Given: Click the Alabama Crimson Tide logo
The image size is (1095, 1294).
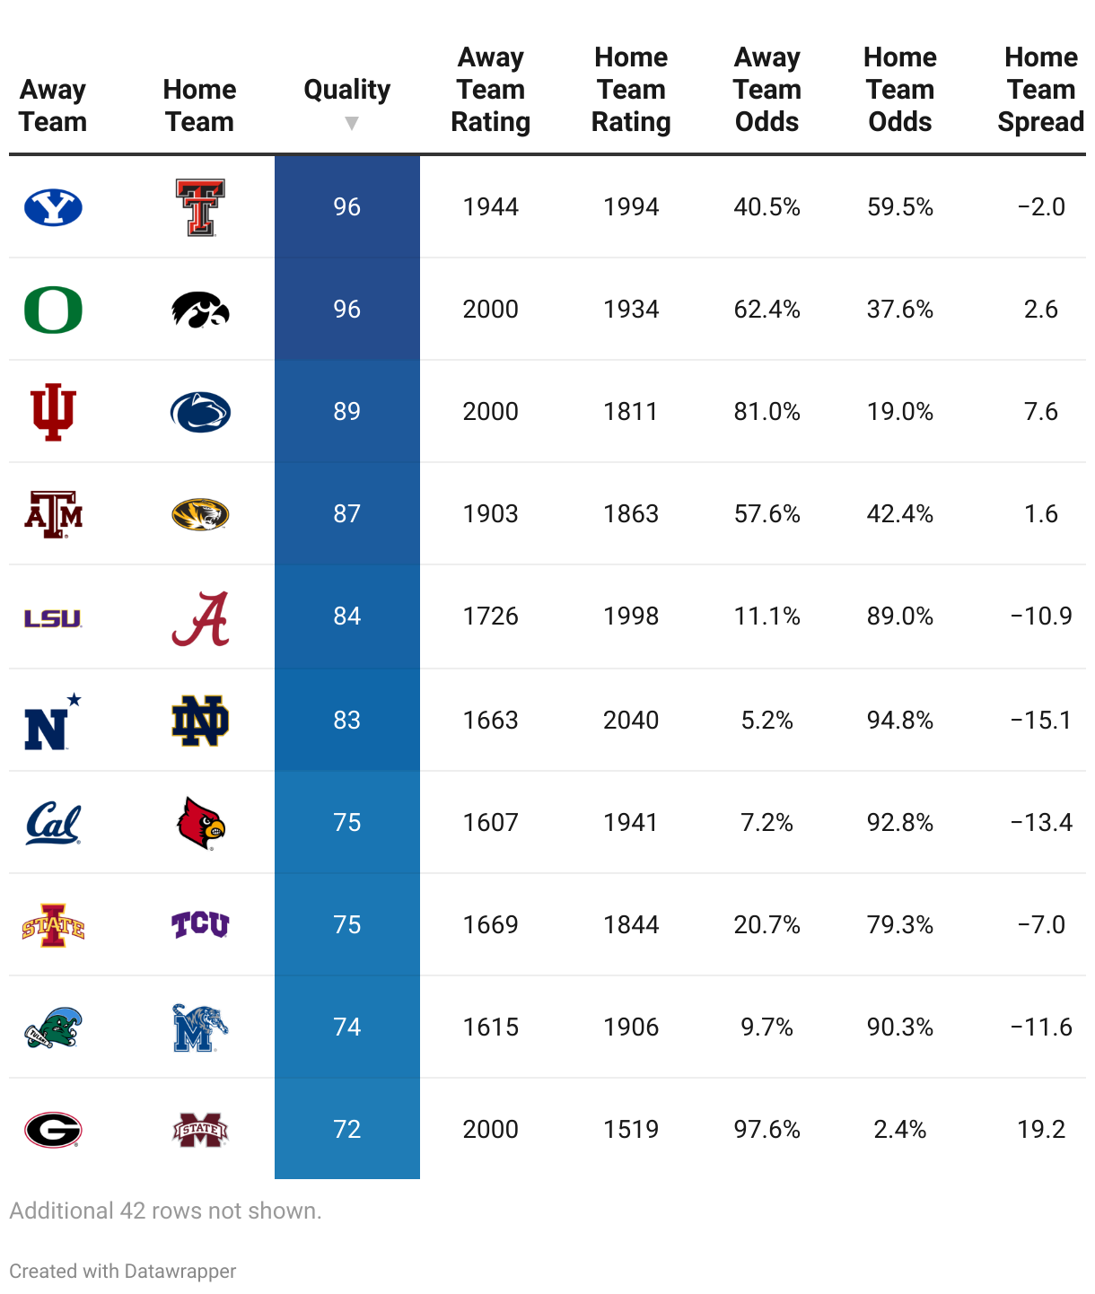Looking at the screenshot, I should [x=200, y=618].
